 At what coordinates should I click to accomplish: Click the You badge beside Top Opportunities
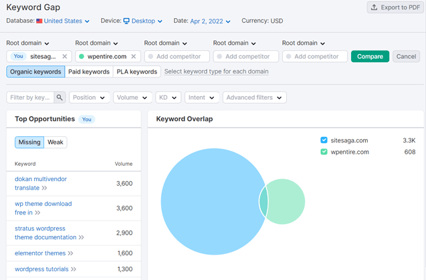click(87, 120)
